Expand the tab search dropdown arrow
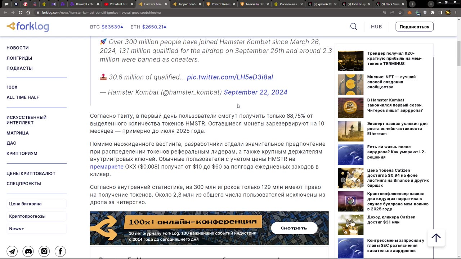The image size is (461, 259). [x=431, y=4]
